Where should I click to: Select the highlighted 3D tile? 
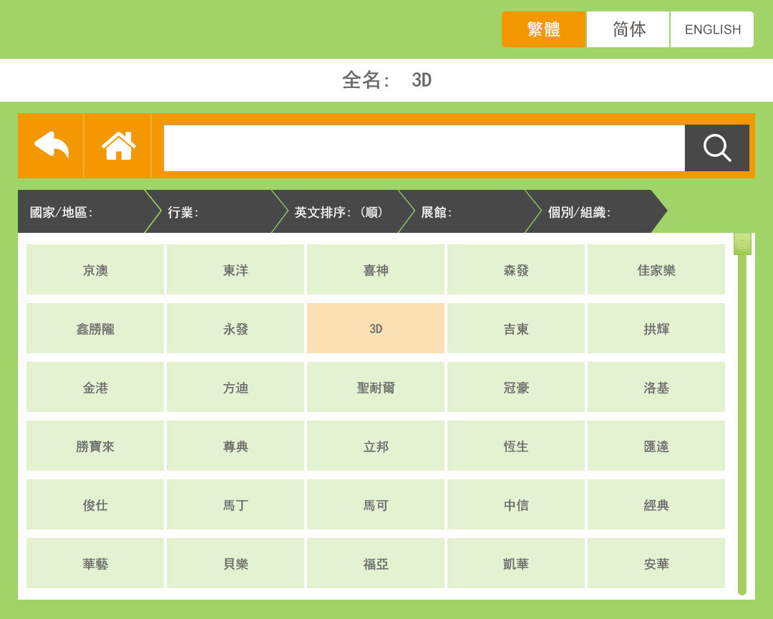pos(376,329)
